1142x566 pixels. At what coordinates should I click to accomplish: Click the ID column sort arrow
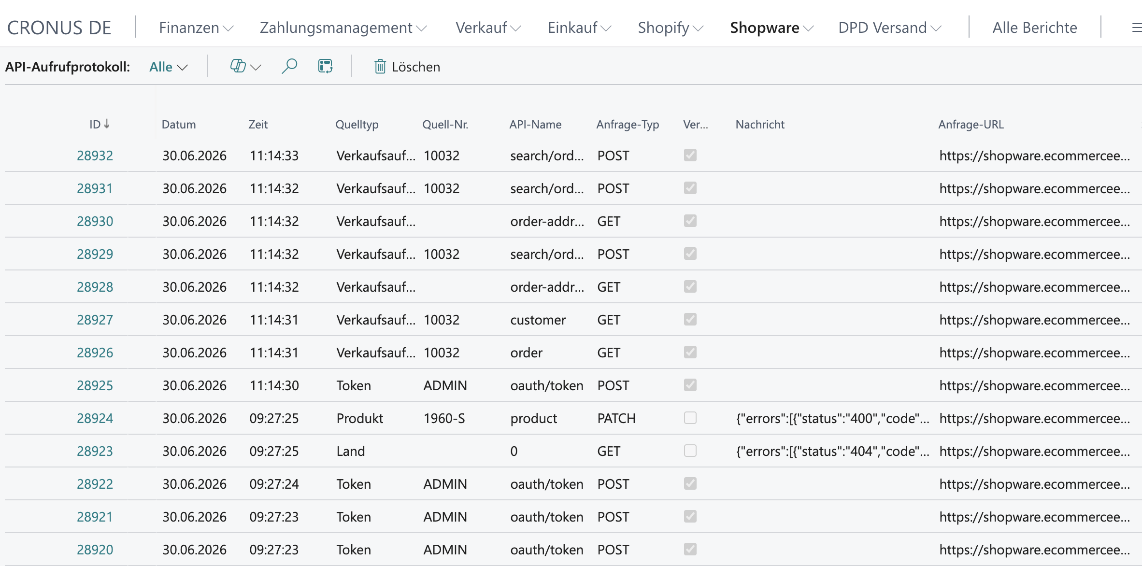[107, 124]
